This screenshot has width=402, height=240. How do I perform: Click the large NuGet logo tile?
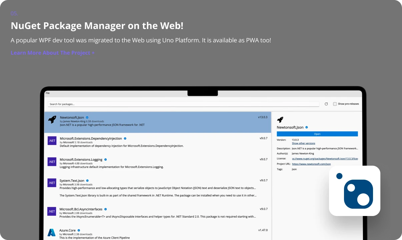[x=355, y=191]
